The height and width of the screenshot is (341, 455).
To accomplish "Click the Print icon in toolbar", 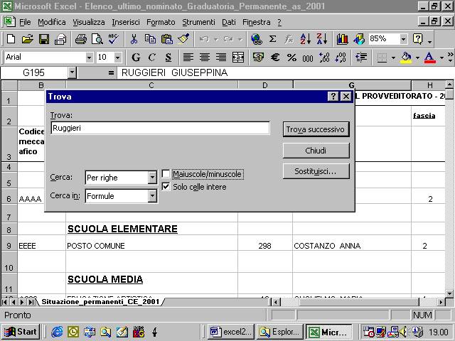I will click(80, 39).
